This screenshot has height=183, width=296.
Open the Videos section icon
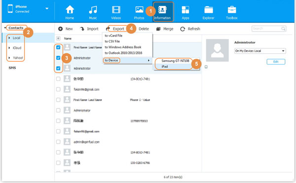[116, 10]
